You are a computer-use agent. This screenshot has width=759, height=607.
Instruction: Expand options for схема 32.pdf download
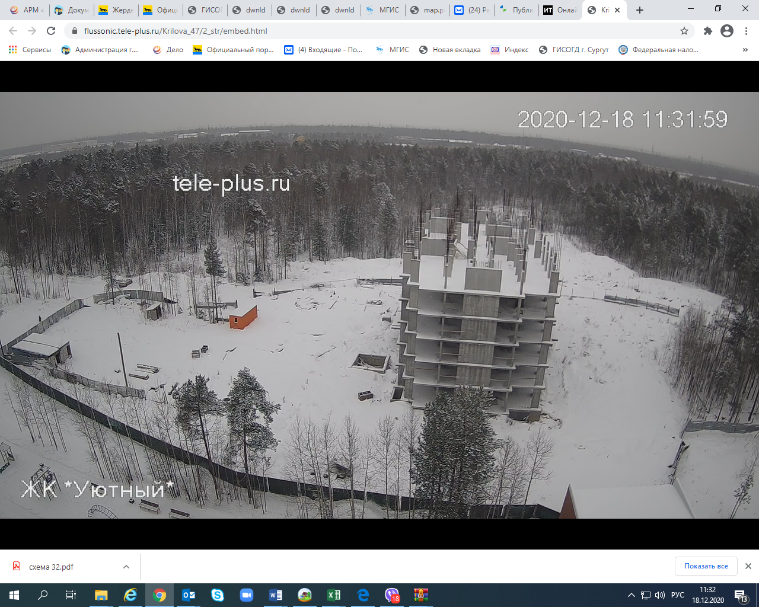pyautogui.click(x=126, y=567)
